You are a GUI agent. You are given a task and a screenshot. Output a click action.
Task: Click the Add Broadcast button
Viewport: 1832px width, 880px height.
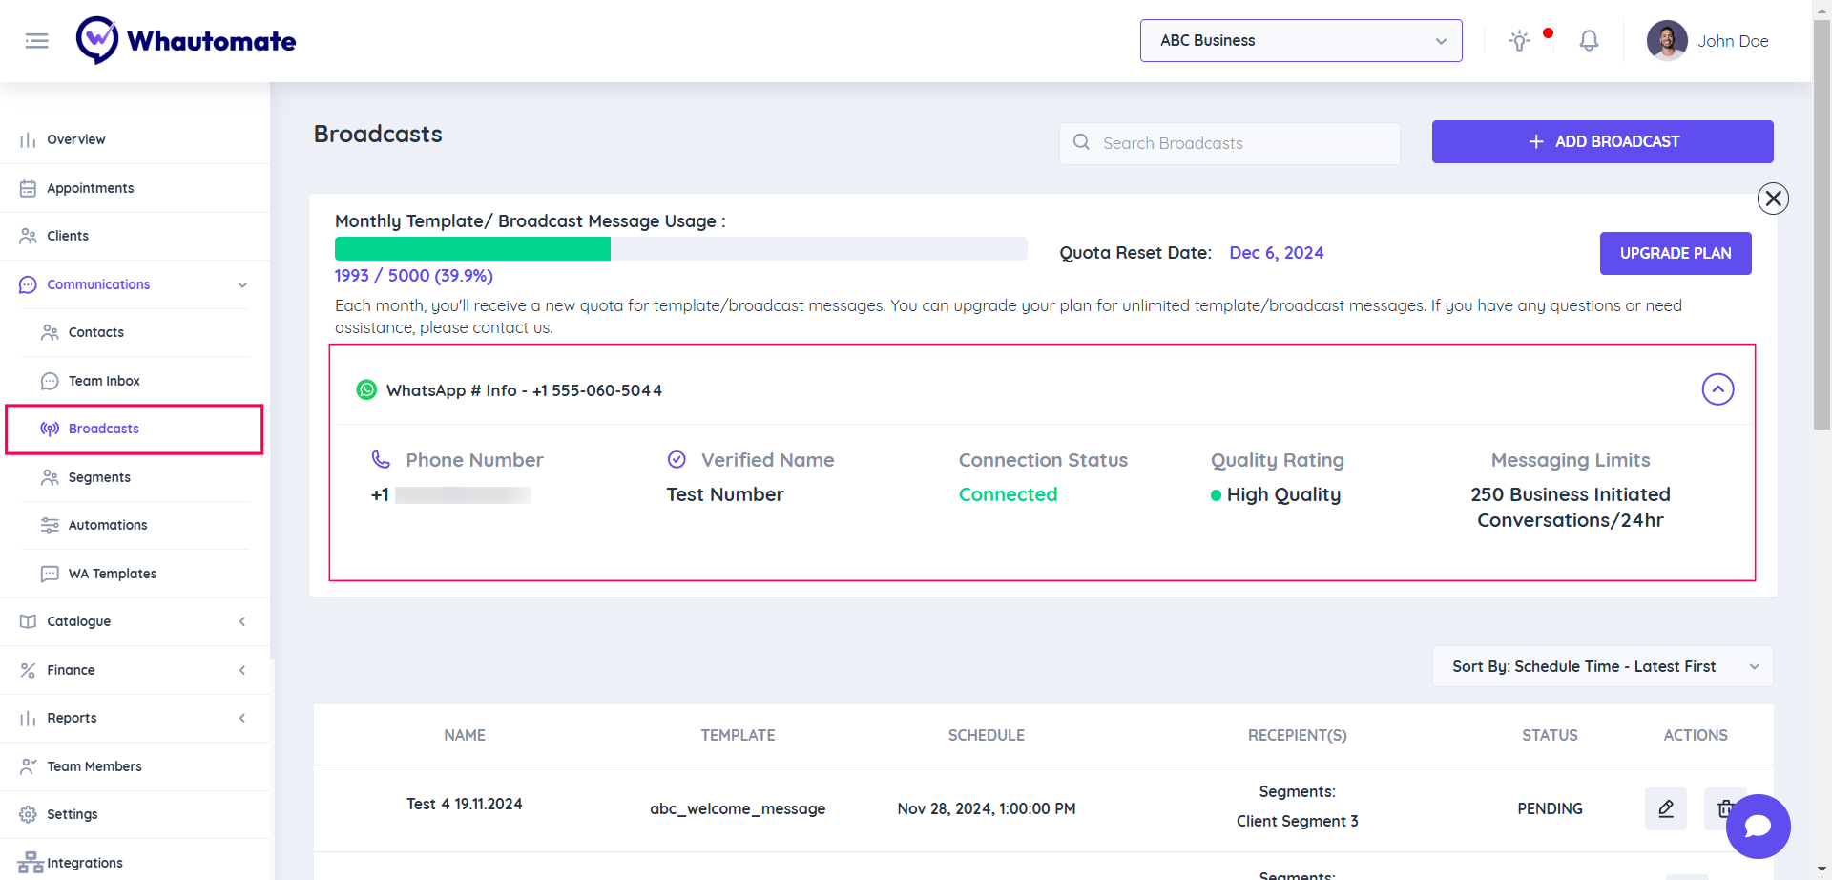1602,141
